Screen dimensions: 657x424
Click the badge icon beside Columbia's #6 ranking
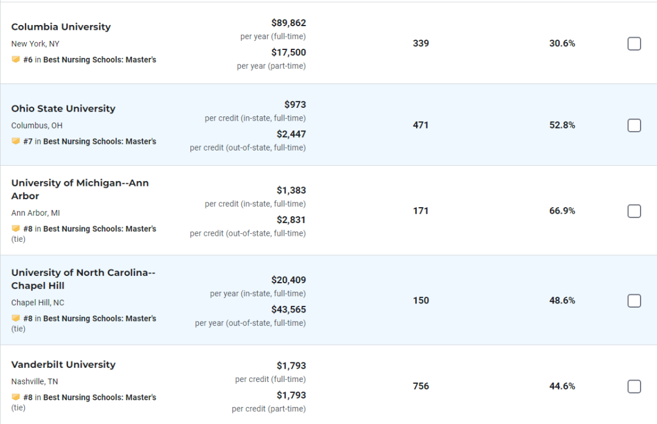pos(16,60)
